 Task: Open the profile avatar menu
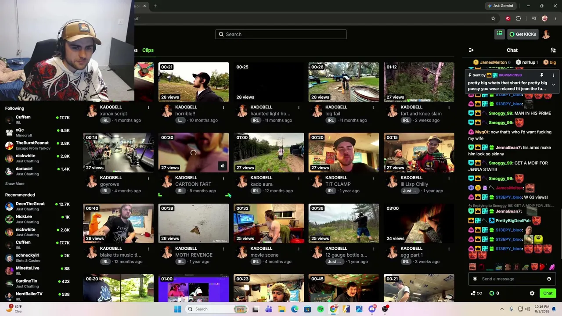(546, 34)
